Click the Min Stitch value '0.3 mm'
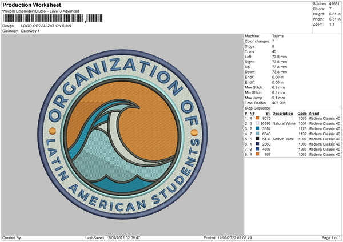 tap(278, 92)
